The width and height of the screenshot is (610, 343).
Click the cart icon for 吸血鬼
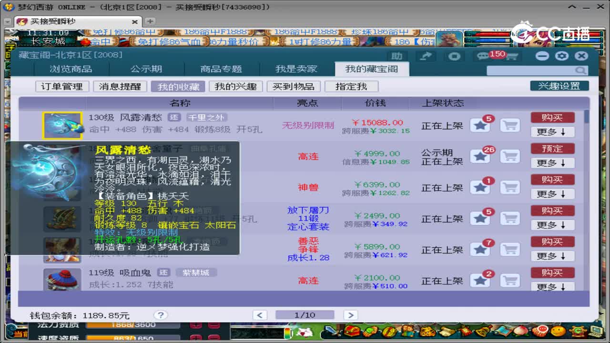tap(510, 280)
